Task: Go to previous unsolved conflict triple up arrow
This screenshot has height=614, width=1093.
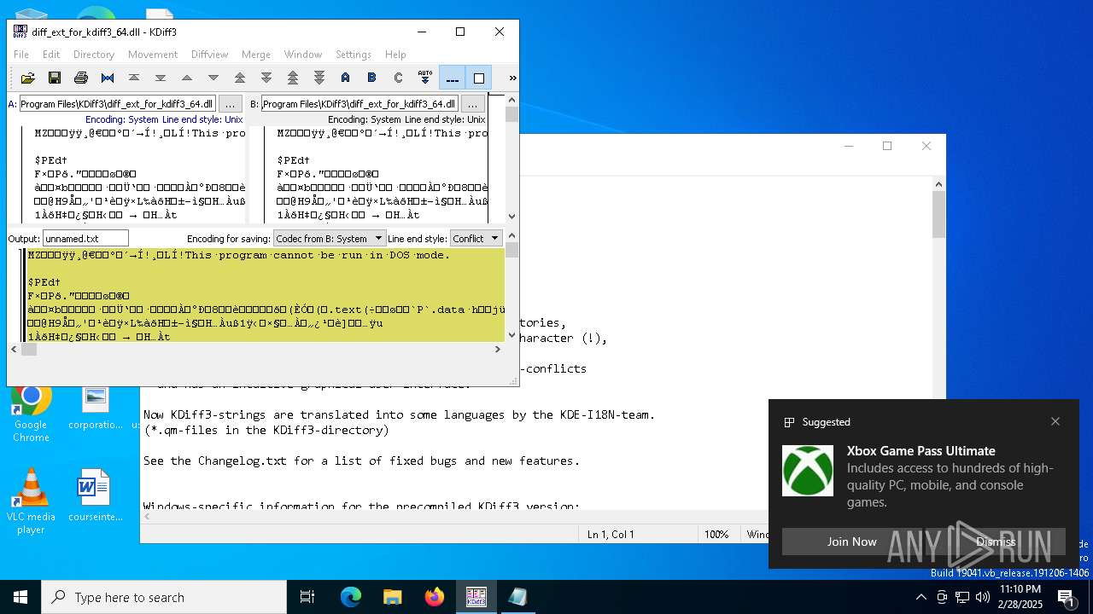Action: (x=293, y=78)
